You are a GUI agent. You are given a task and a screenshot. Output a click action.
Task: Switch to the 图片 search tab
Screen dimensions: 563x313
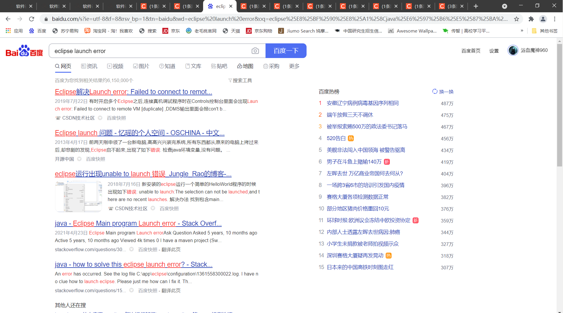[x=141, y=66]
